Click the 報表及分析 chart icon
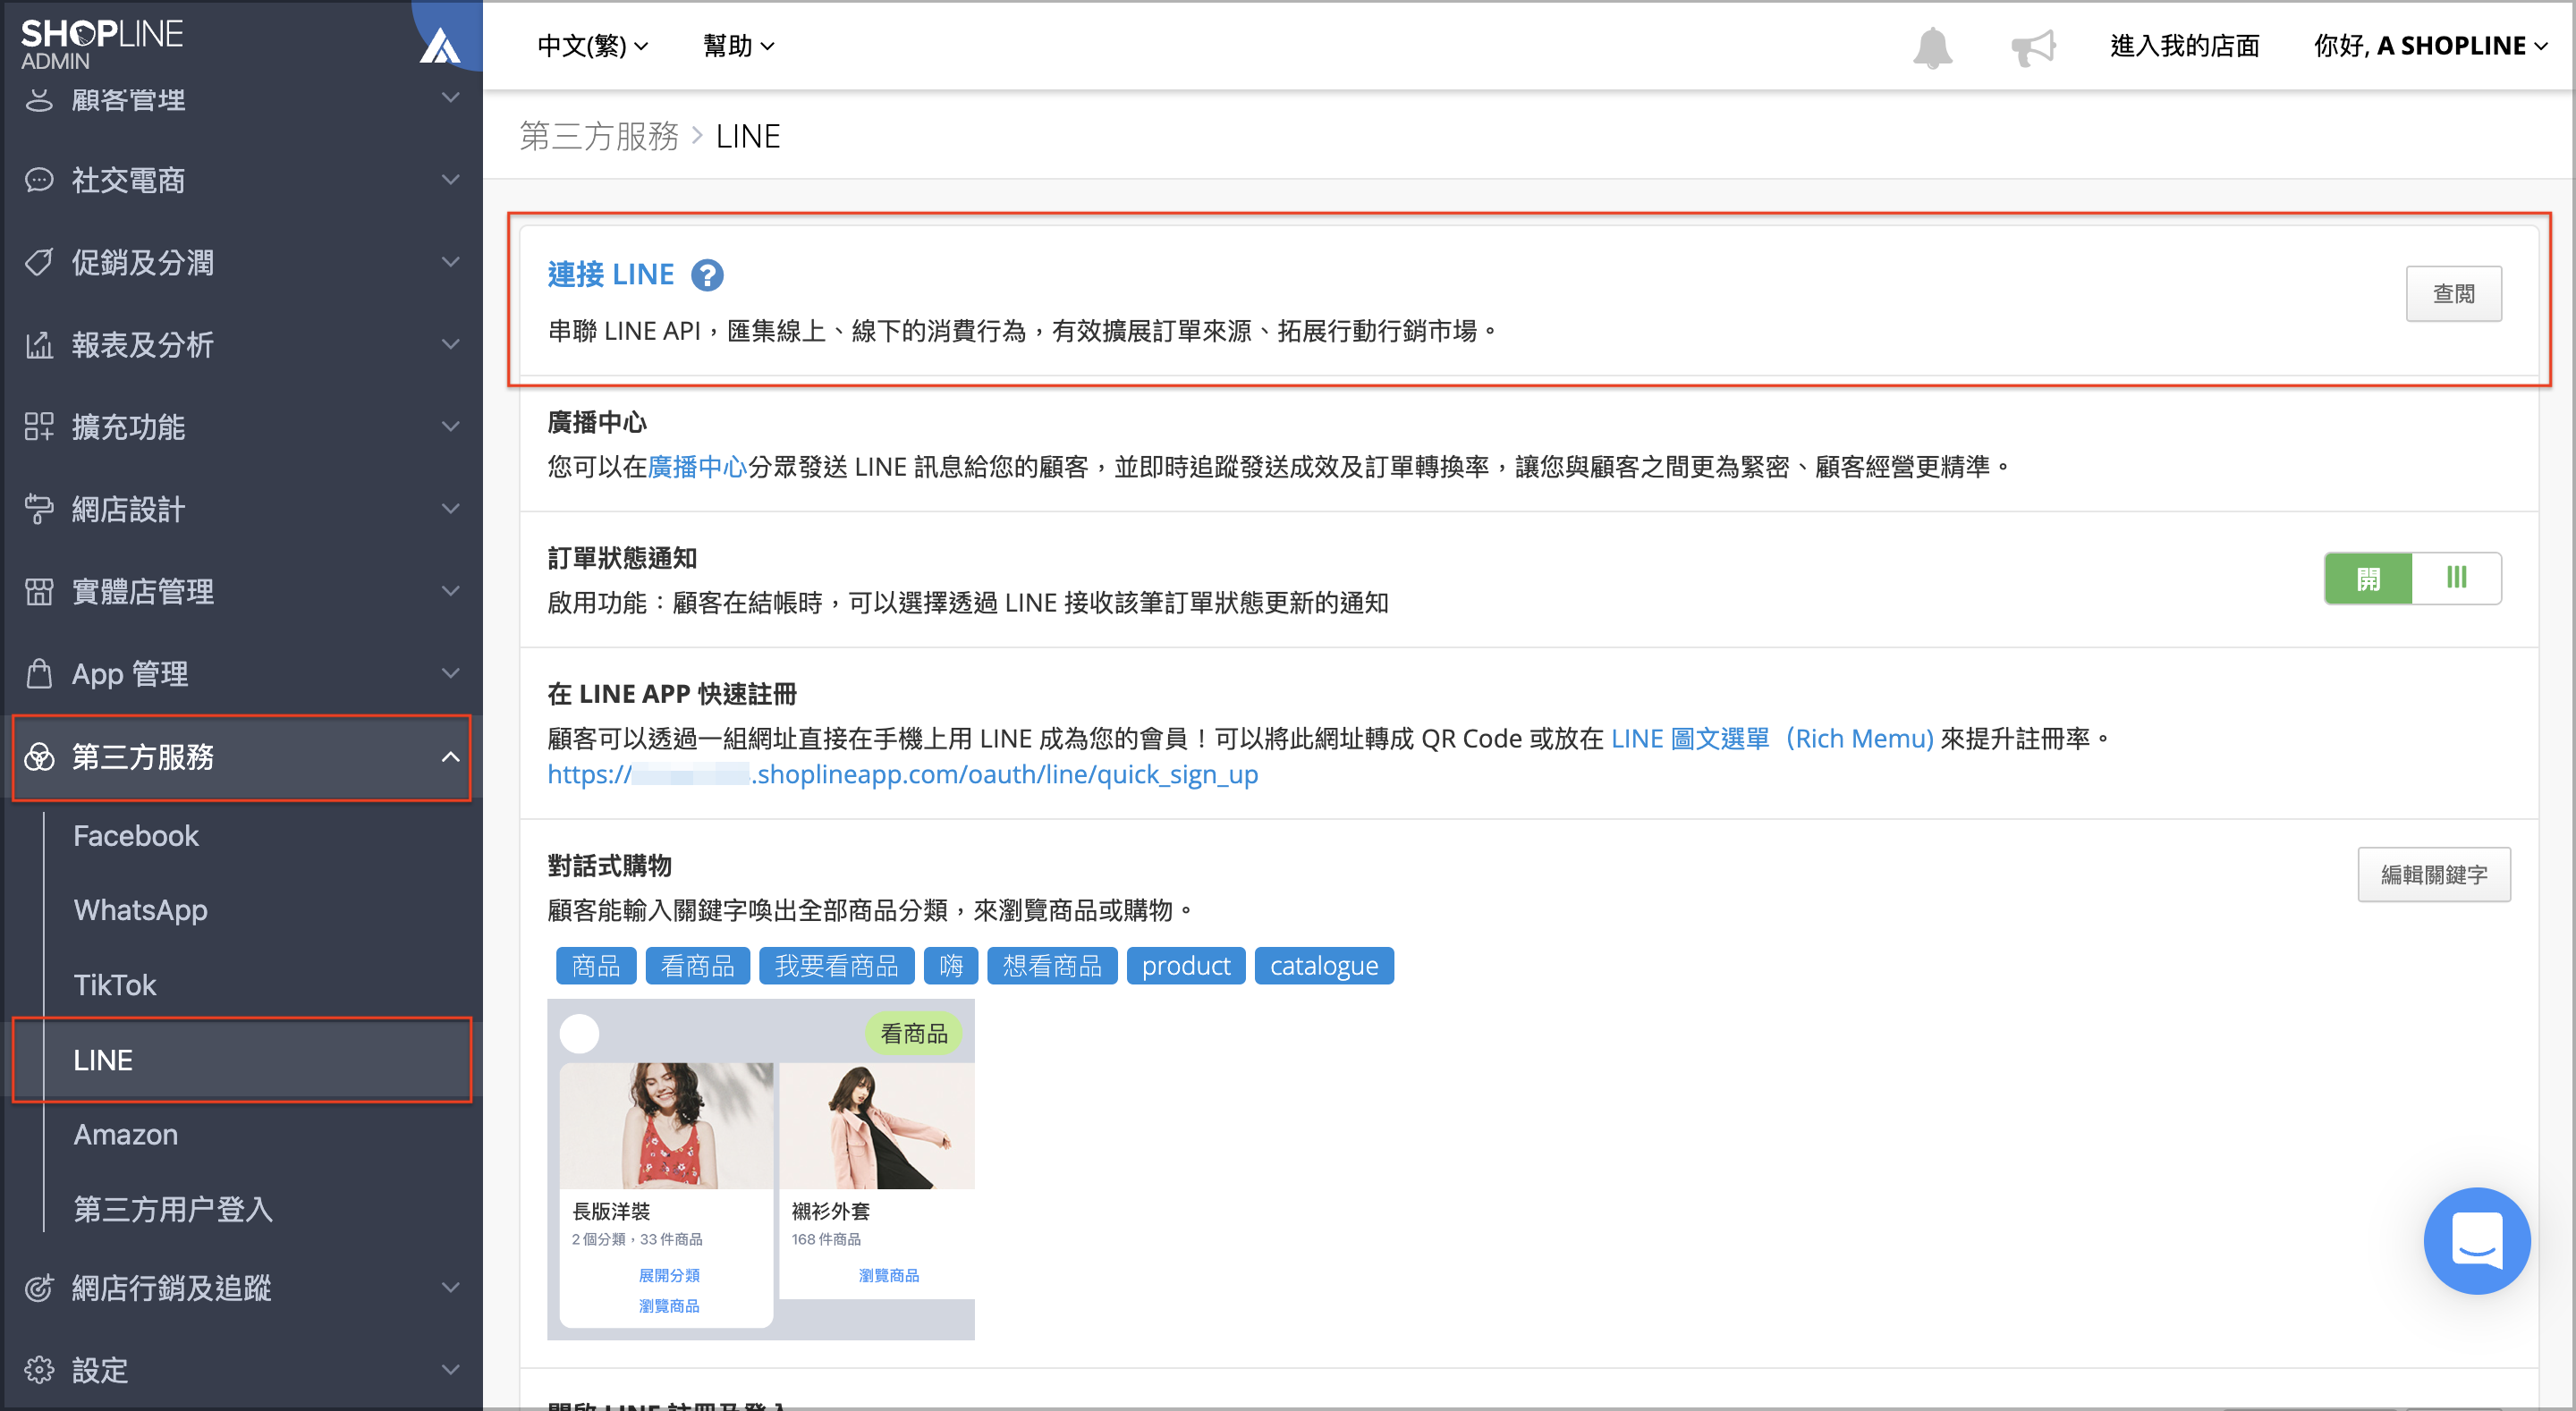 39,344
